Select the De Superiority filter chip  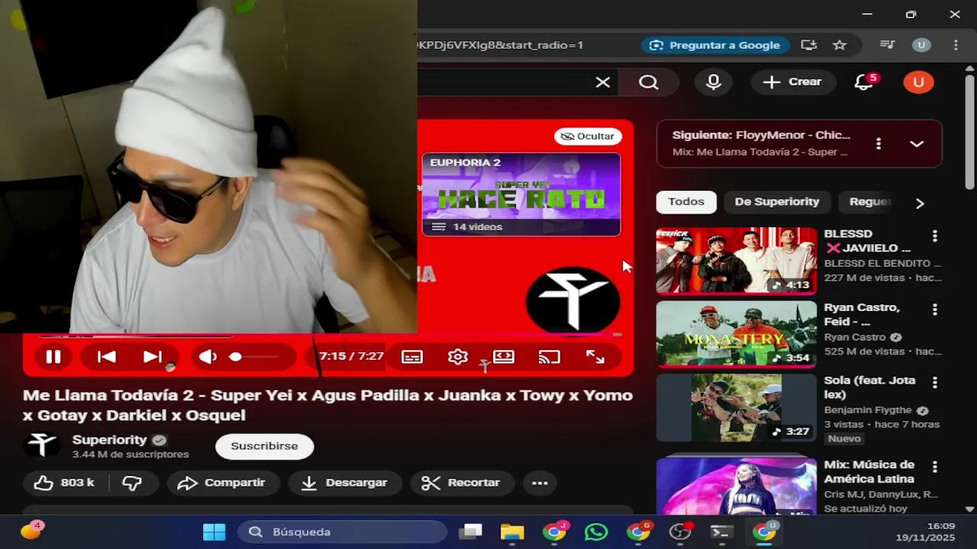point(777,202)
